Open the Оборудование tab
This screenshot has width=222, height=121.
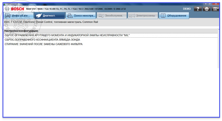[x=174, y=16]
